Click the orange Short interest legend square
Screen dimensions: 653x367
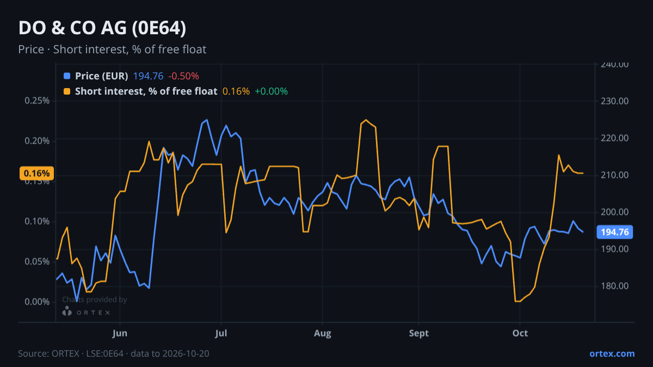tap(67, 91)
